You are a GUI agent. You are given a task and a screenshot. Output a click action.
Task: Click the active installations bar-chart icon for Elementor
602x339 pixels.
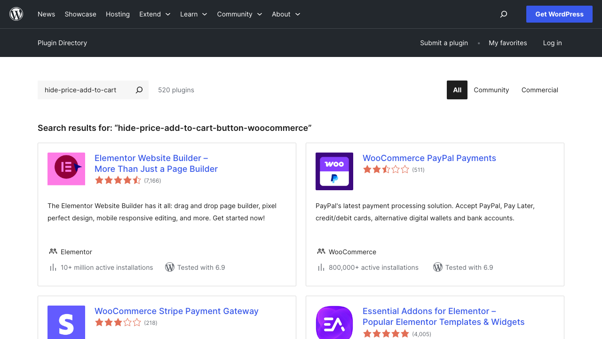click(53, 267)
